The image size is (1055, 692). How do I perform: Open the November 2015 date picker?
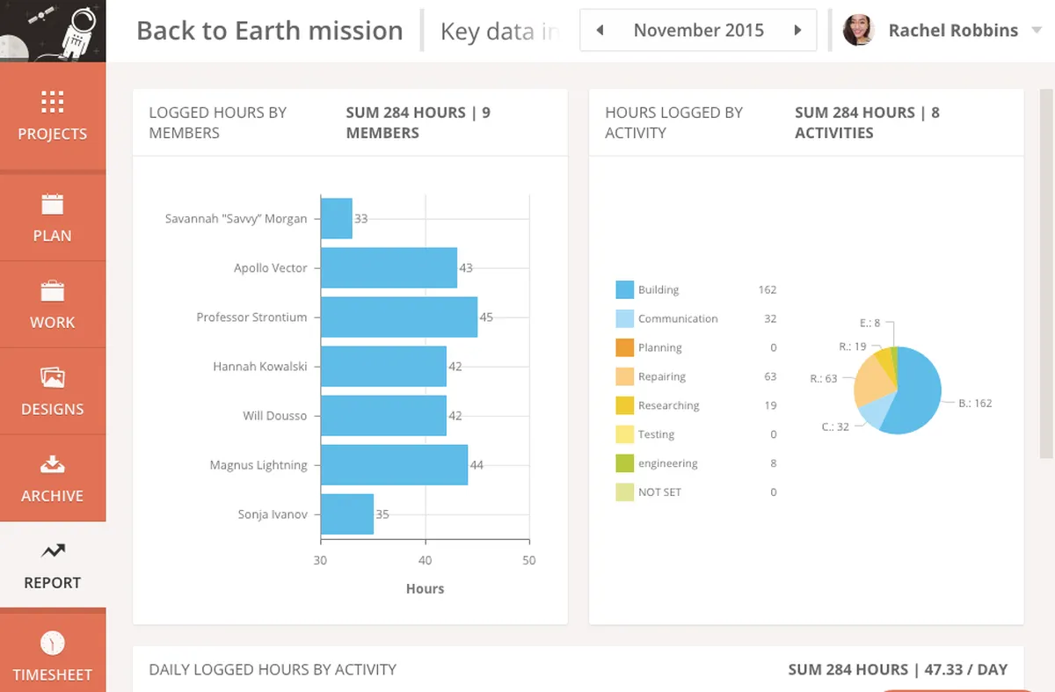click(x=698, y=31)
